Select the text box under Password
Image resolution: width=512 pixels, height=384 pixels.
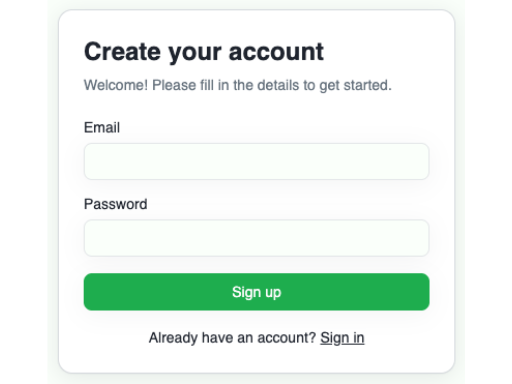pyautogui.click(x=256, y=238)
